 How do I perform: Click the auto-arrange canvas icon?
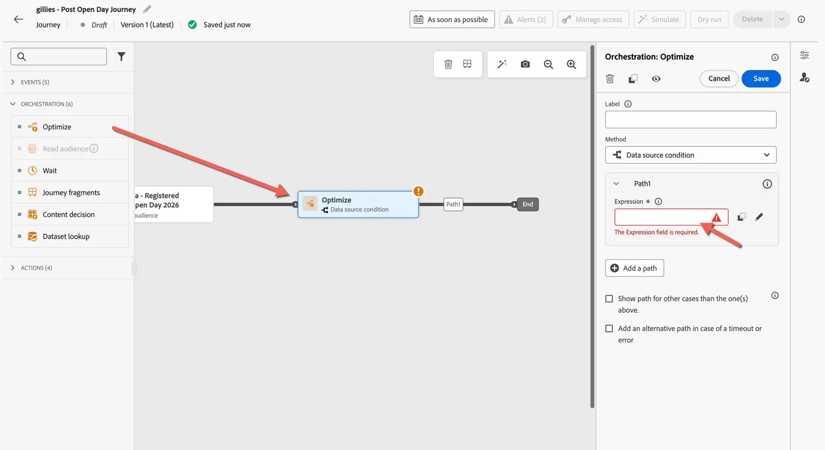click(x=467, y=64)
